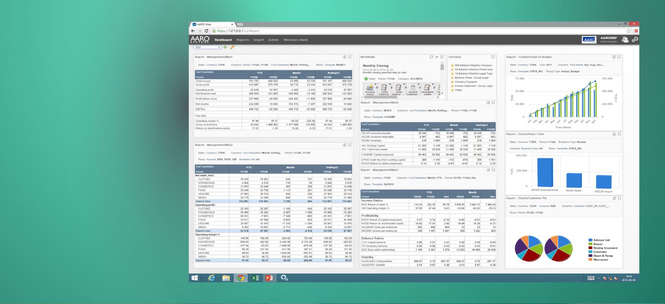Refresh the Workflows panel

tap(431, 57)
